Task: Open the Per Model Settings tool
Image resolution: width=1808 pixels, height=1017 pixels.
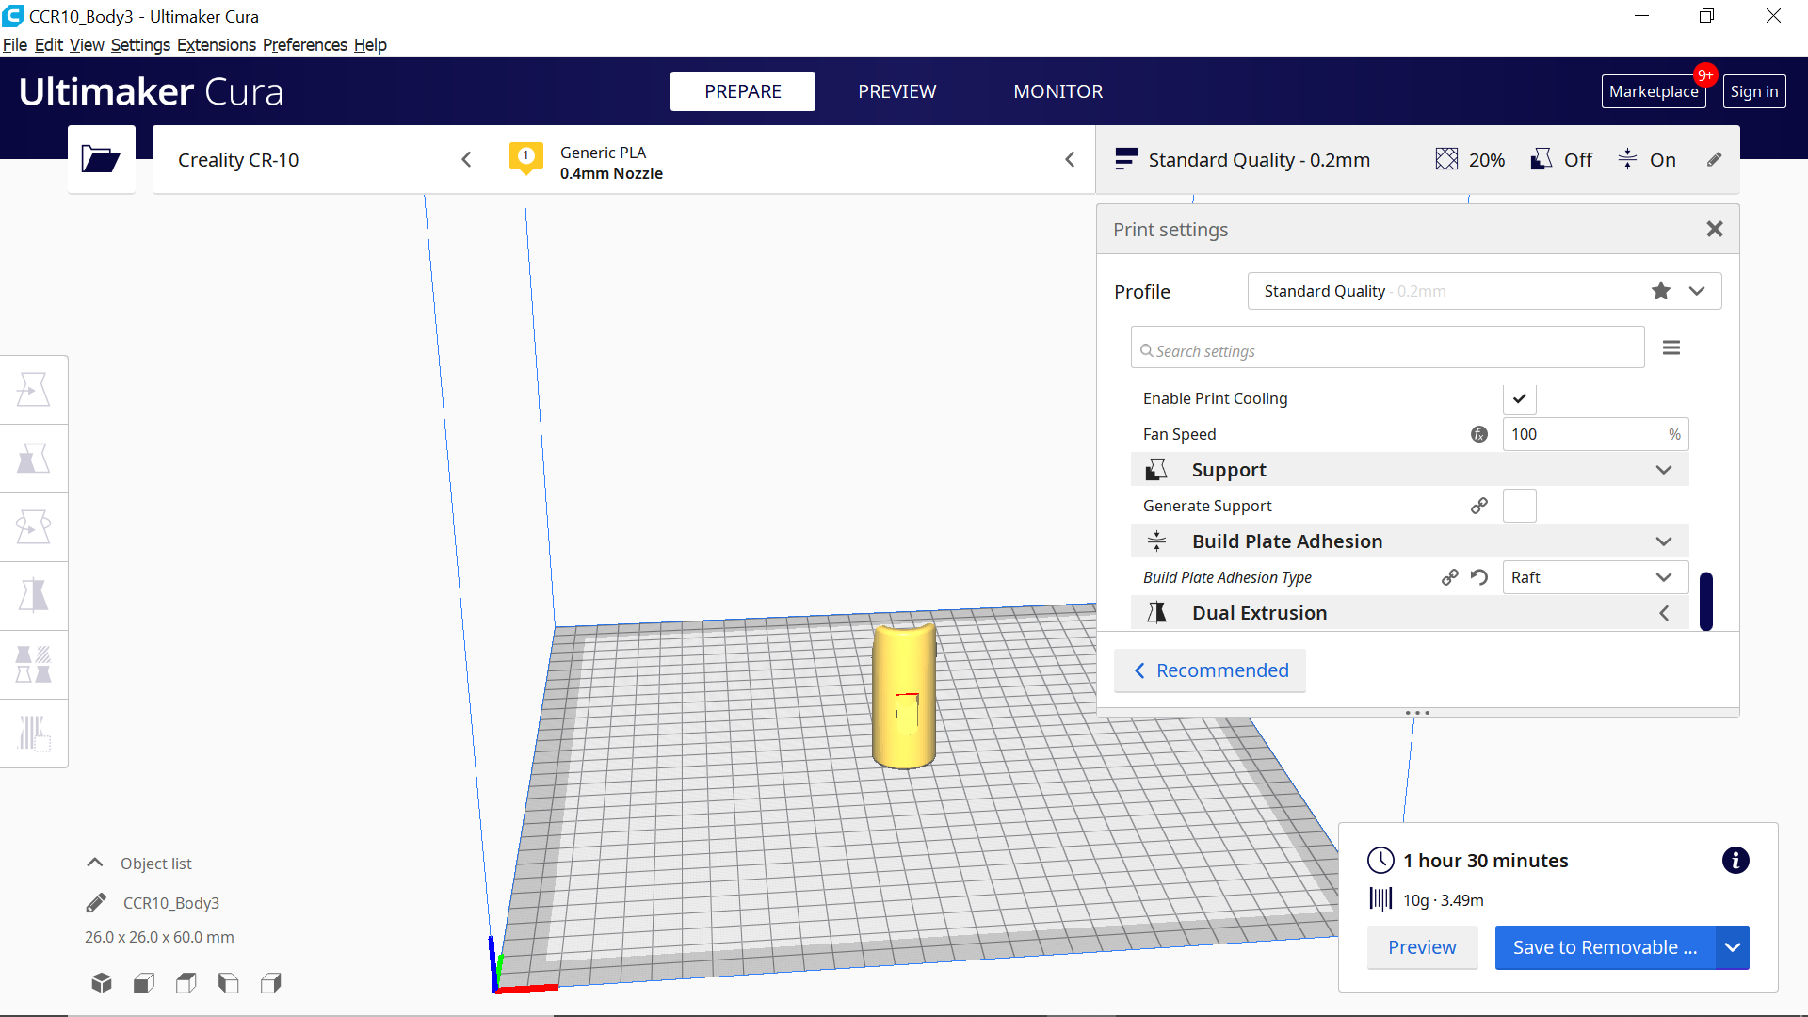Action: pos(34,665)
